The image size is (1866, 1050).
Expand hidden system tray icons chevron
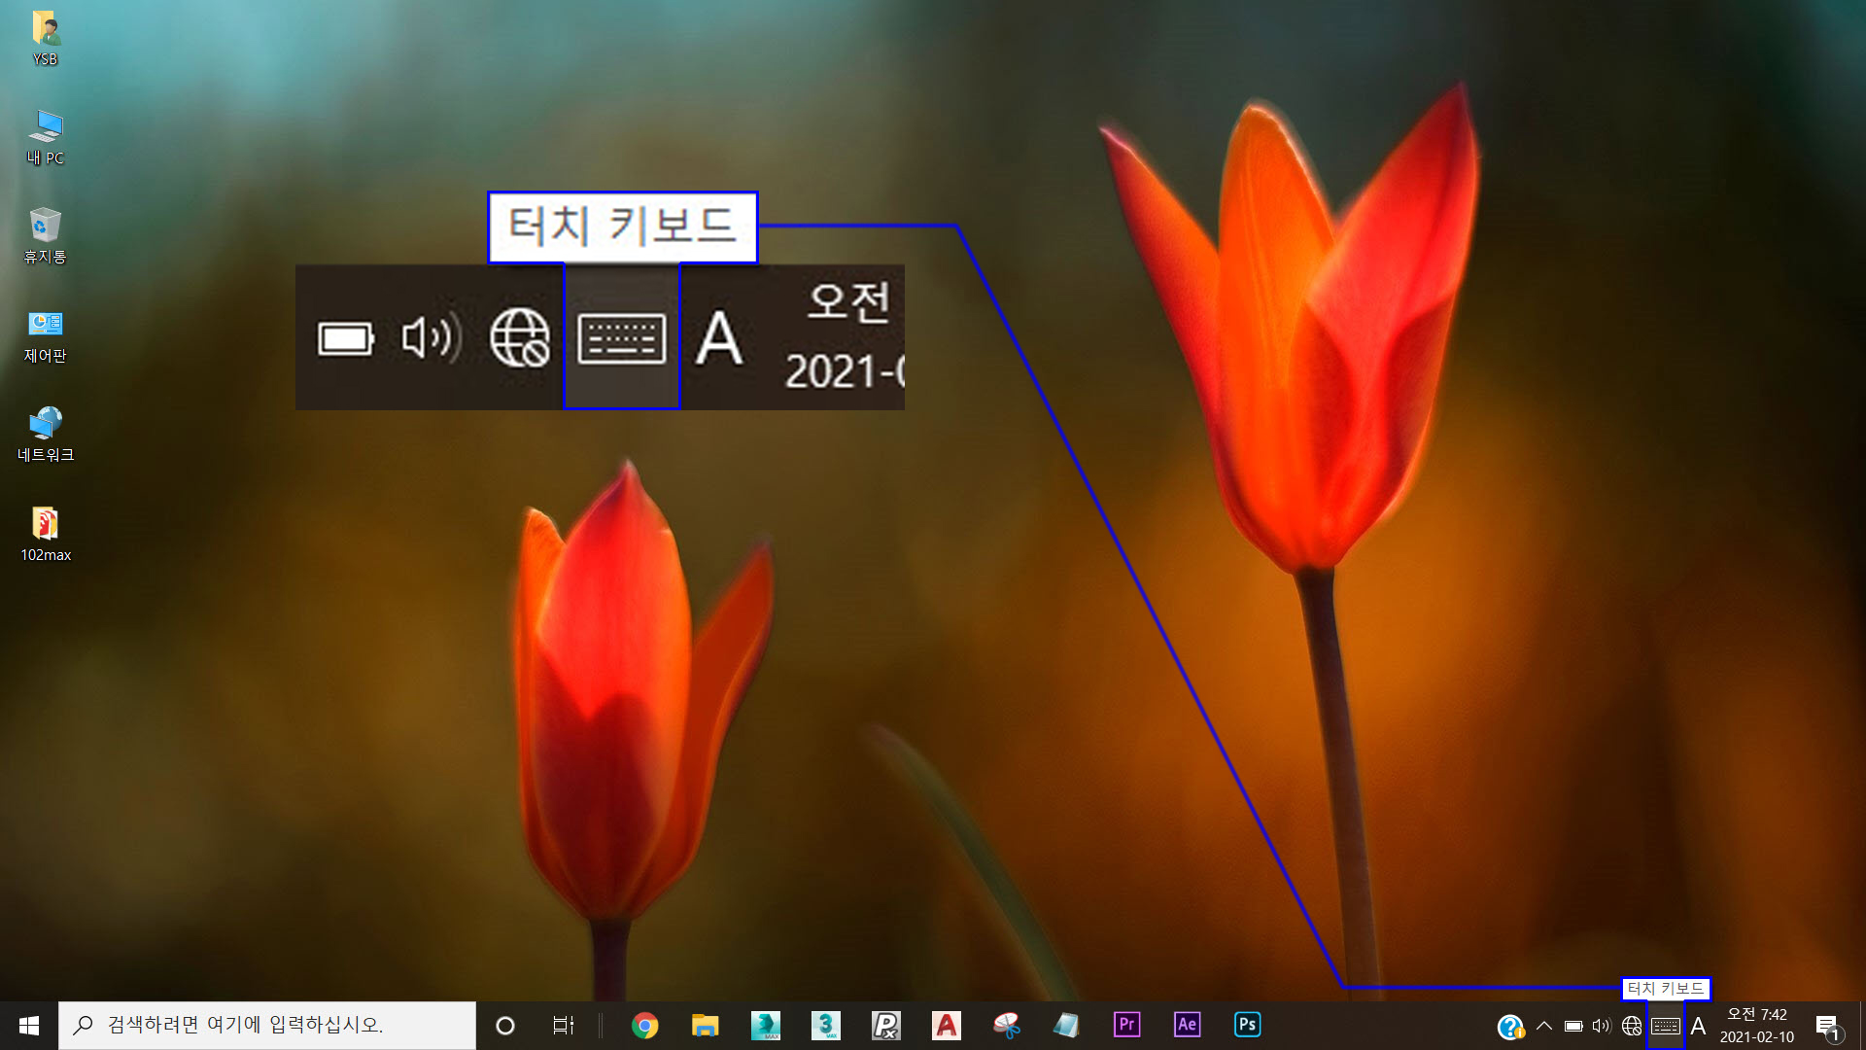[x=1544, y=1027]
